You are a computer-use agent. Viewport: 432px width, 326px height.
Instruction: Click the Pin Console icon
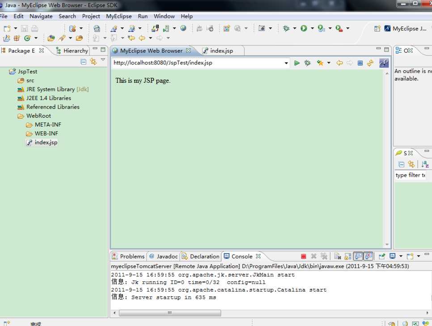[381, 256]
